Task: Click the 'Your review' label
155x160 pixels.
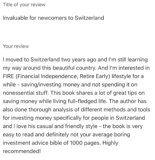Action: (16, 46)
